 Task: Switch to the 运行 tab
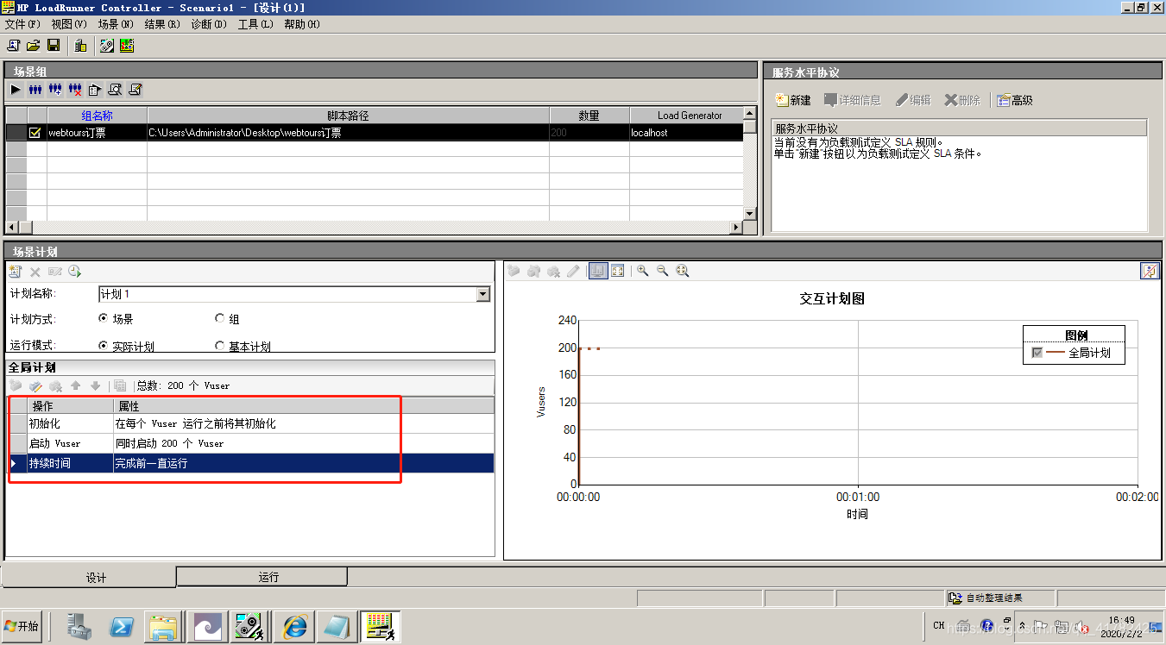coord(262,576)
